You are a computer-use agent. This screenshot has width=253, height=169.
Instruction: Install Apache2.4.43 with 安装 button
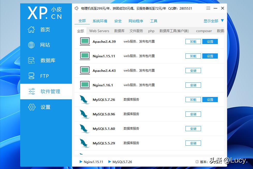[x=193, y=71]
